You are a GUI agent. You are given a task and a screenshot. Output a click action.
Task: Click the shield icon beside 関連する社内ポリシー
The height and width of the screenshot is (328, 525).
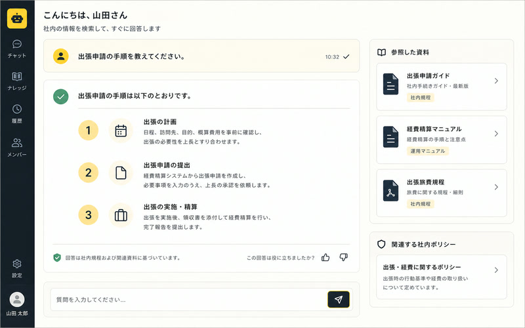point(381,244)
